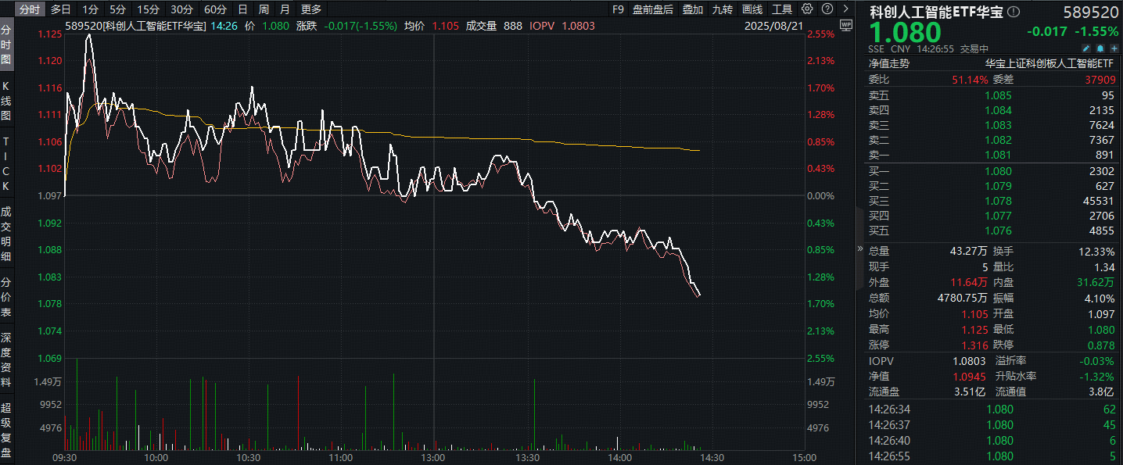The image size is (1123, 465).
Task: Set a price alert bell icon
Action: click(1100, 48)
